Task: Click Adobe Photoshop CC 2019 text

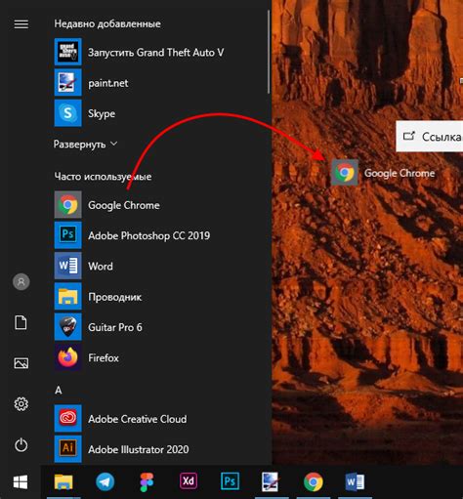Action: pos(149,235)
